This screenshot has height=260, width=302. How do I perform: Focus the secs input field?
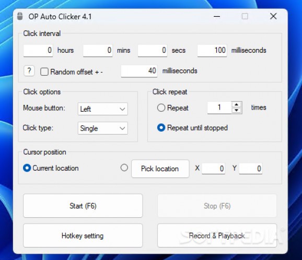(x=153, y=51)
